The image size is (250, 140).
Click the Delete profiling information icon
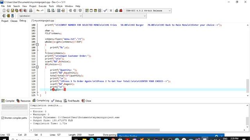(x=121, y=10)
